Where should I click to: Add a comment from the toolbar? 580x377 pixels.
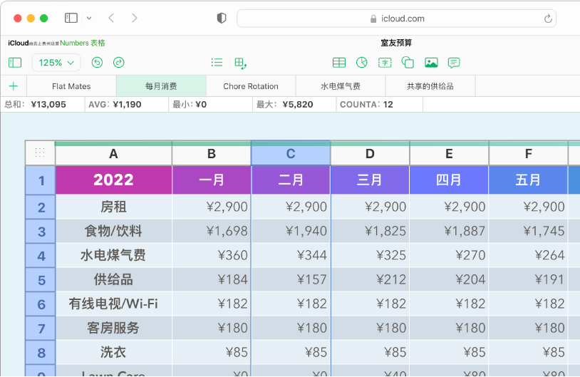(453, 63)
